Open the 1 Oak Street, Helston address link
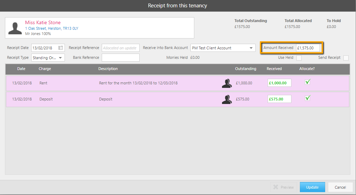 [x=52, y=28]
